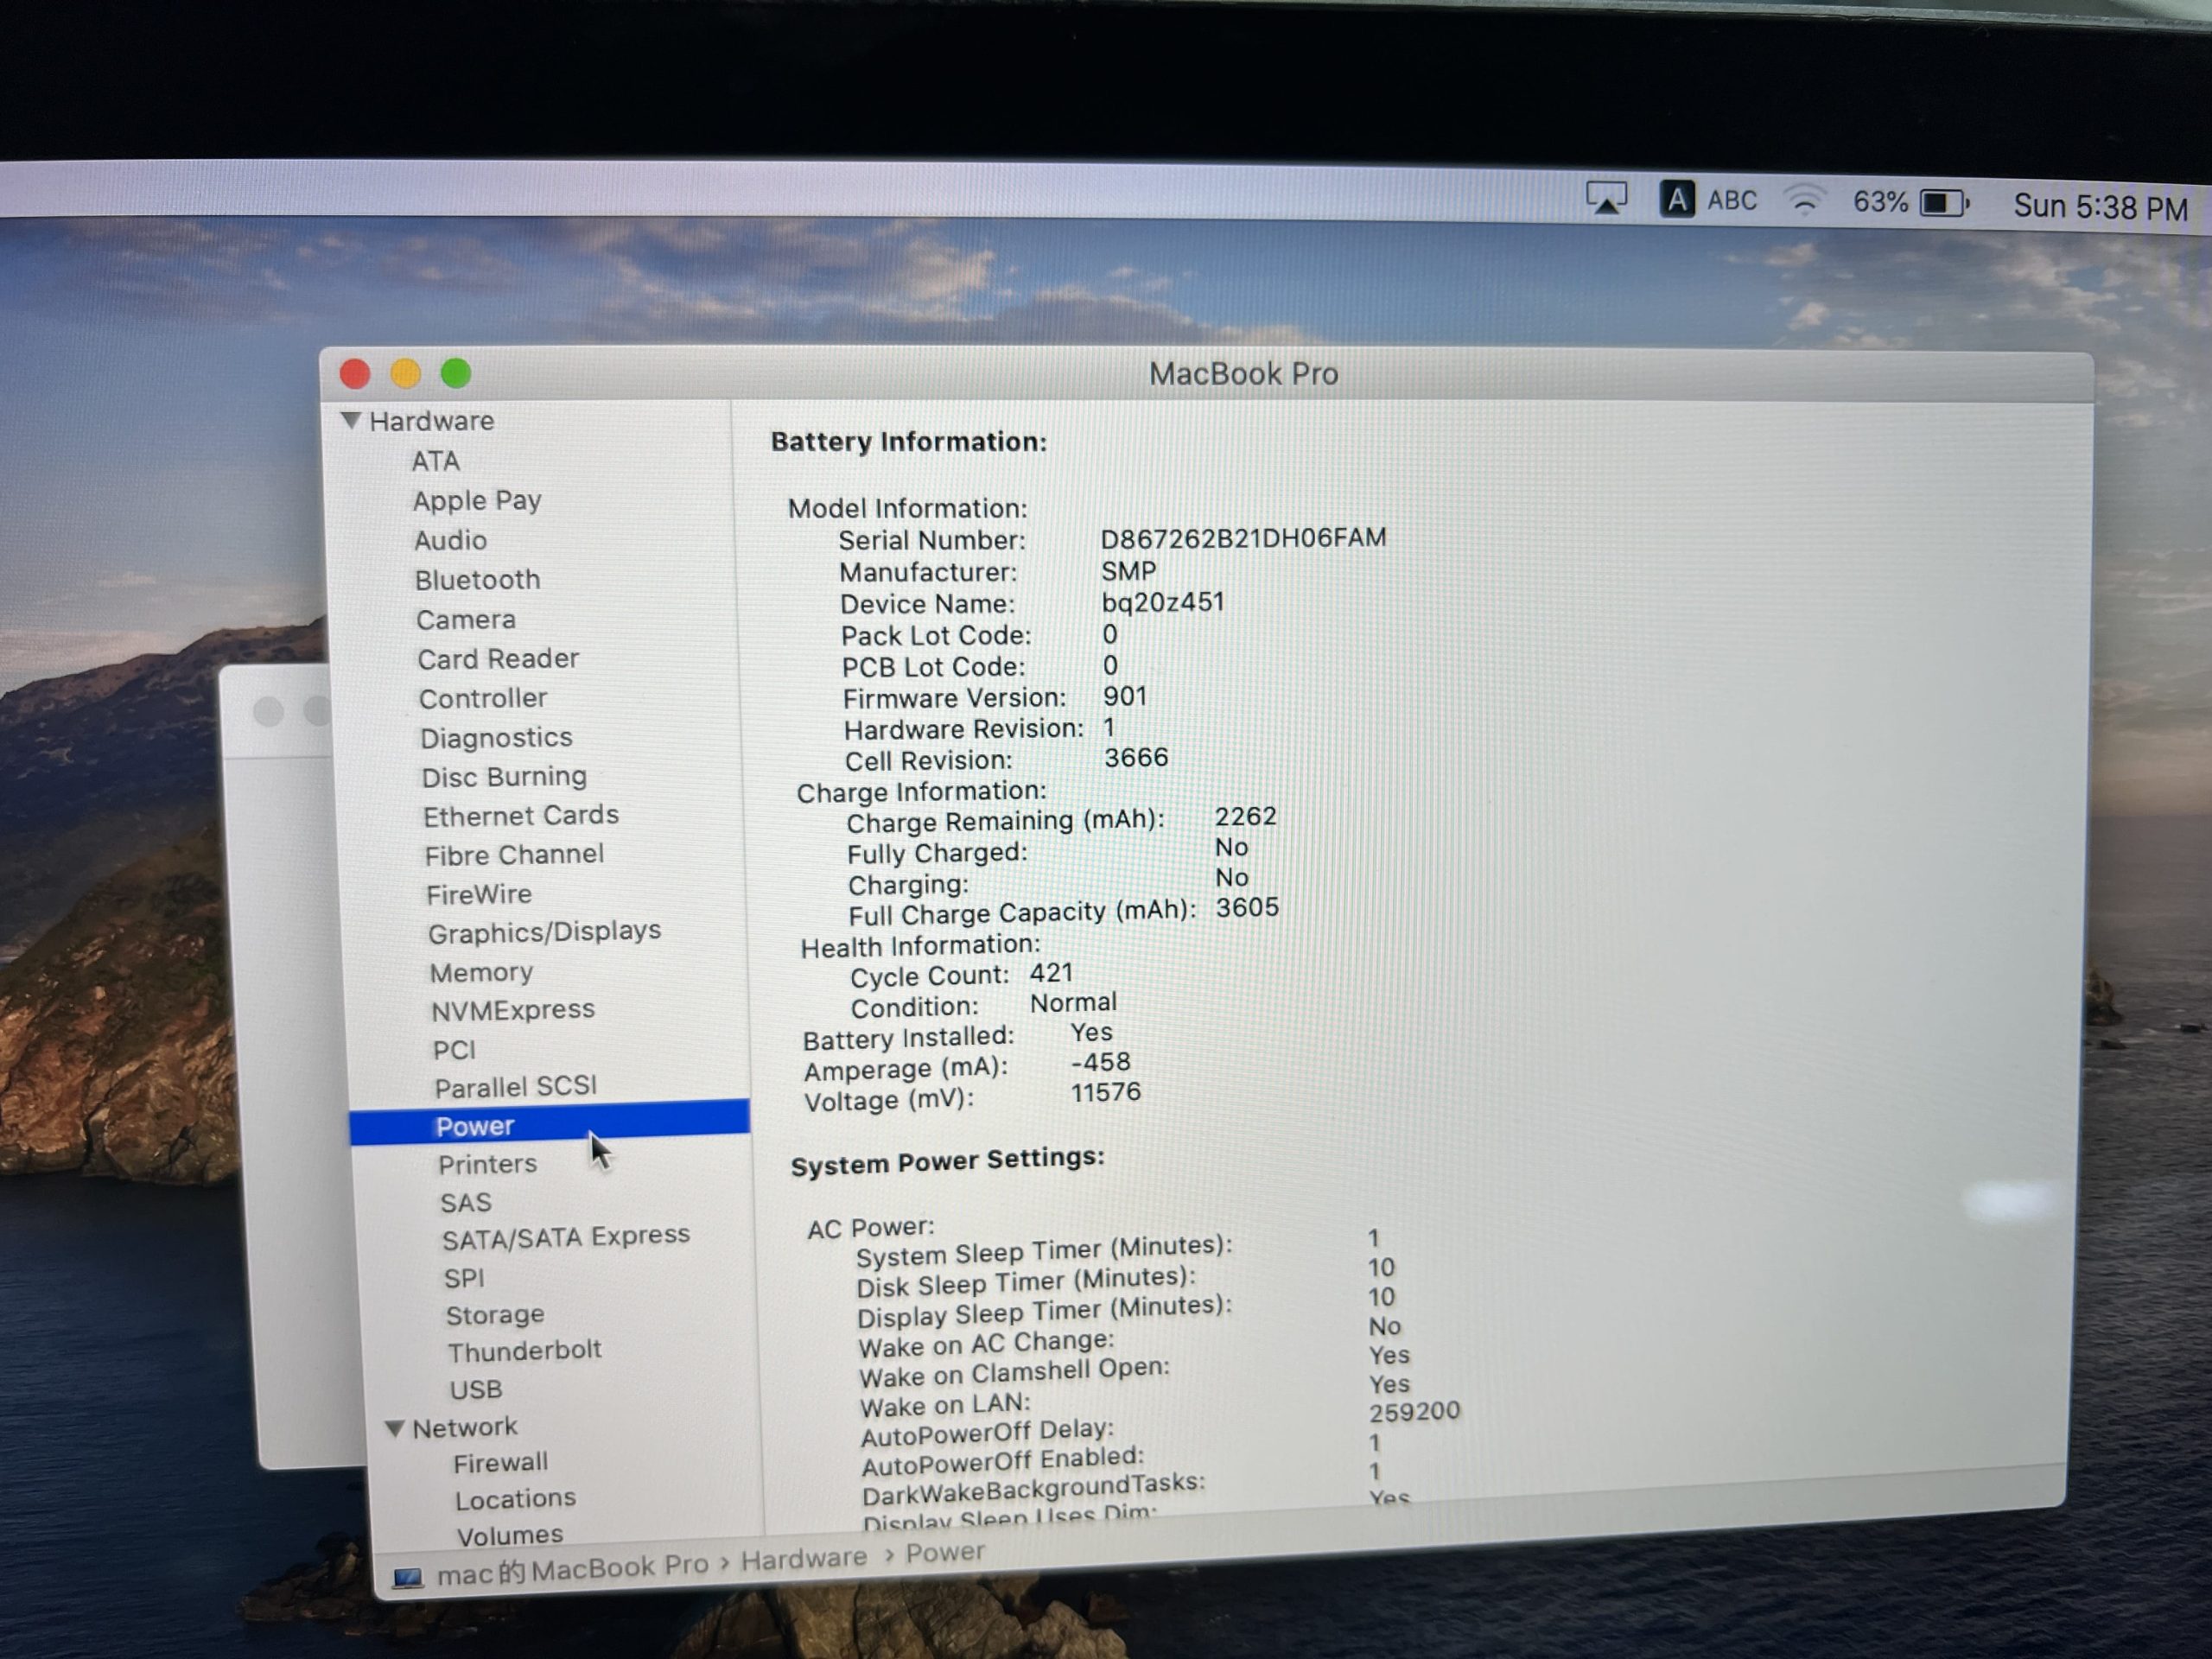Open the Wi-Fi status menu
2212x1659 pixels.
pyautogui.click(x=1805, y=201)
